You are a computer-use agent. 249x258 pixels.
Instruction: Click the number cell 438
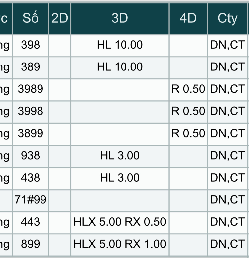(x=30, y=178)
